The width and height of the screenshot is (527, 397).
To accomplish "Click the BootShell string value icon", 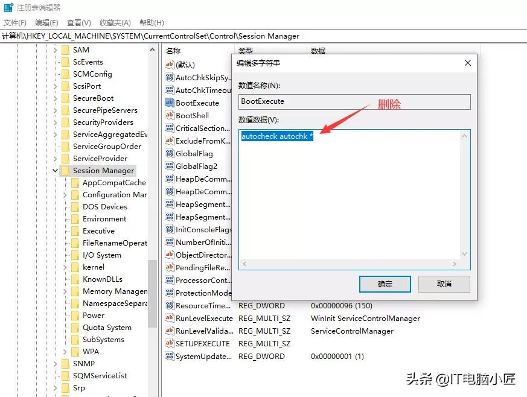I will [x=170, y=115].
